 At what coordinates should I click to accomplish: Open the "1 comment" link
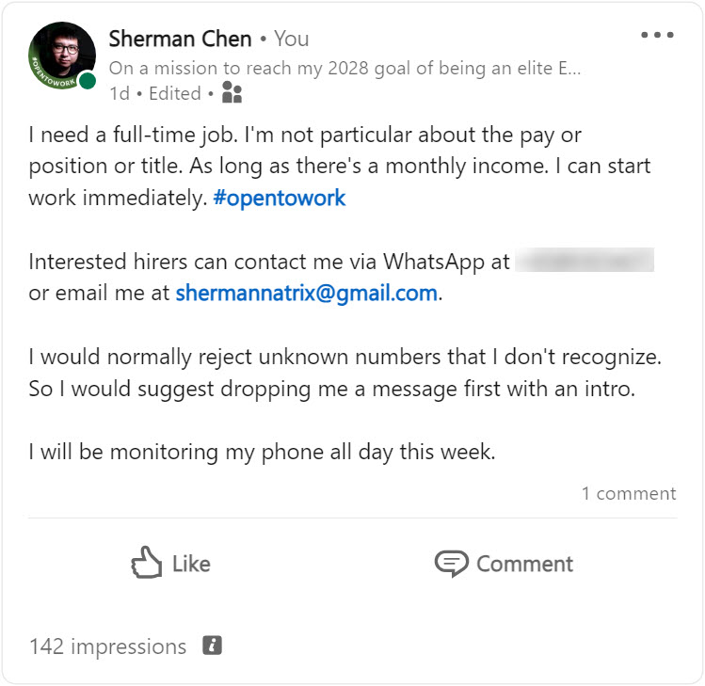click(x=628, y=493)
